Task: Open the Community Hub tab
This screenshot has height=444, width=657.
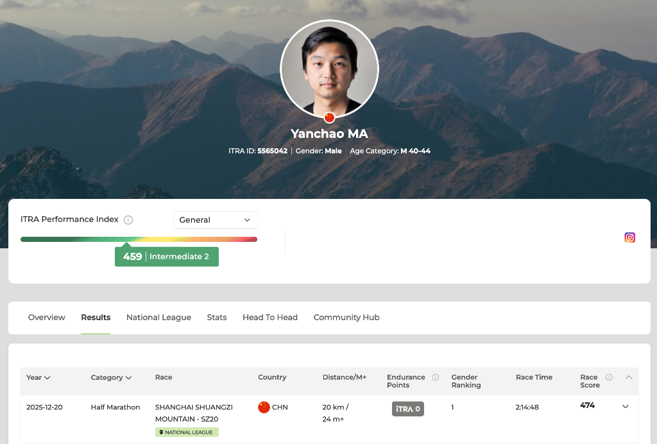Action: (346, 318)
